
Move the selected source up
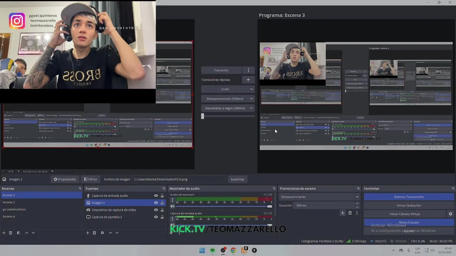tap(110, 233)
